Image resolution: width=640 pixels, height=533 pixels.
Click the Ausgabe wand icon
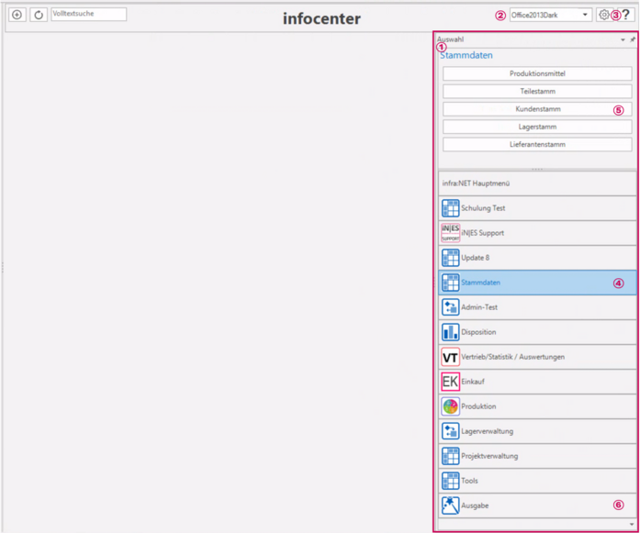pyautogui.click(x=450, y=505)
